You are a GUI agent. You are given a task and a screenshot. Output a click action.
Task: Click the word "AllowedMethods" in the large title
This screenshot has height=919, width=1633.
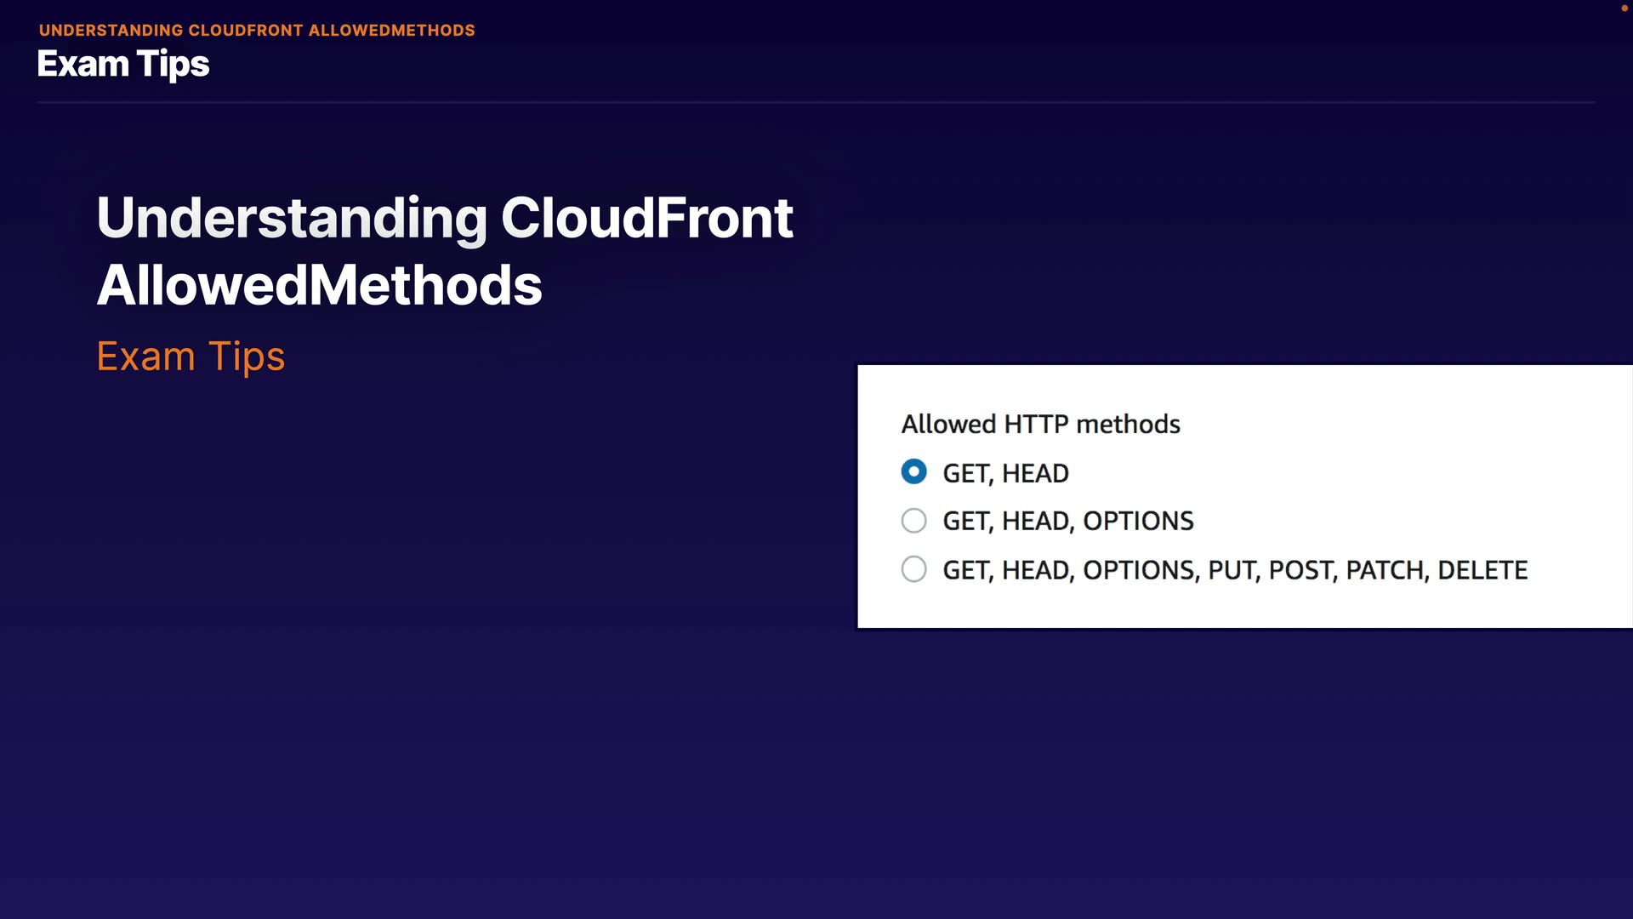(x=320, y=285)
